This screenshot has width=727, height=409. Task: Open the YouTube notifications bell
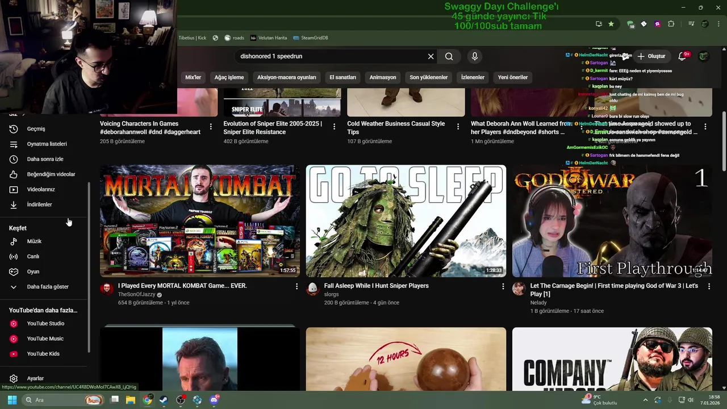(x=683, y=56)
